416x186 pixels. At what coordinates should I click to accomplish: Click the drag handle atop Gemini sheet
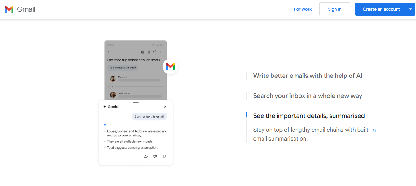(136, 102)
